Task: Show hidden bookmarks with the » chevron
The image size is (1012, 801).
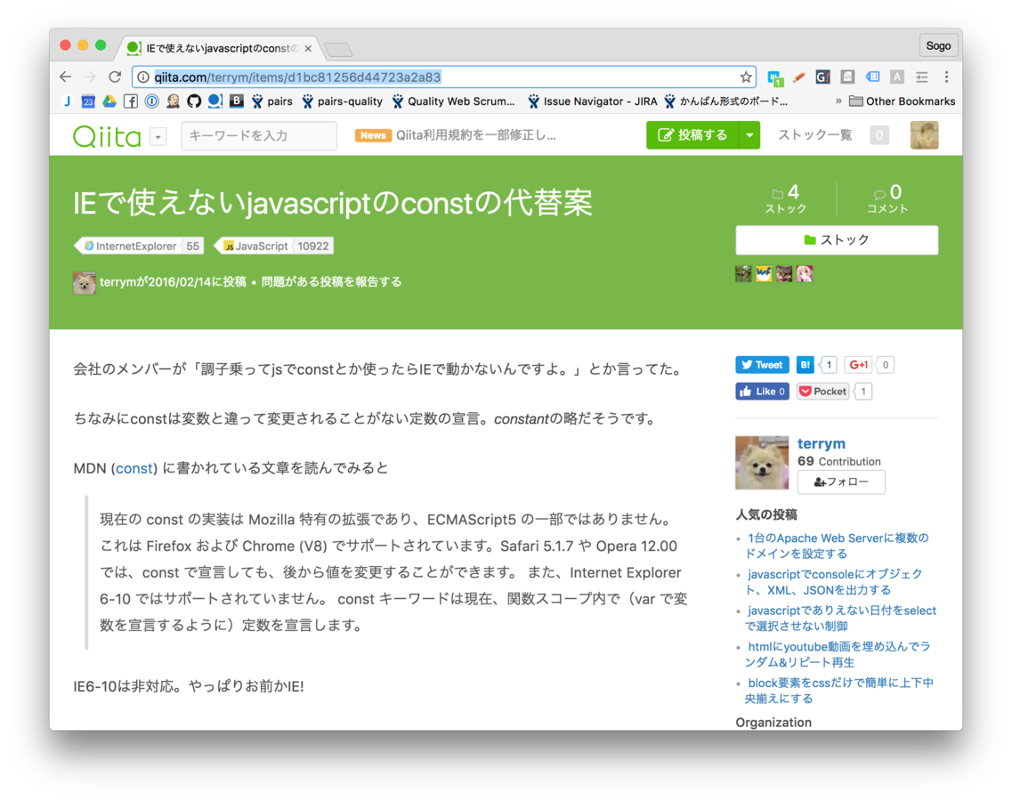Action: click(x=838, y=101)
